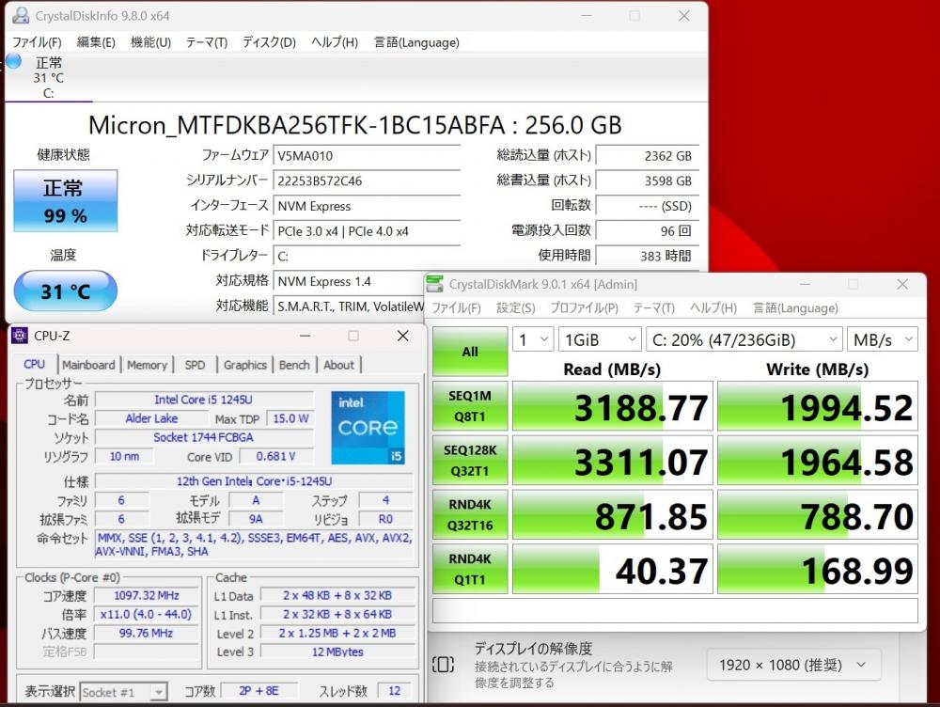Click the empty comment field below benchmark results
Screen dimensions: 940x707
coord(675,610)
